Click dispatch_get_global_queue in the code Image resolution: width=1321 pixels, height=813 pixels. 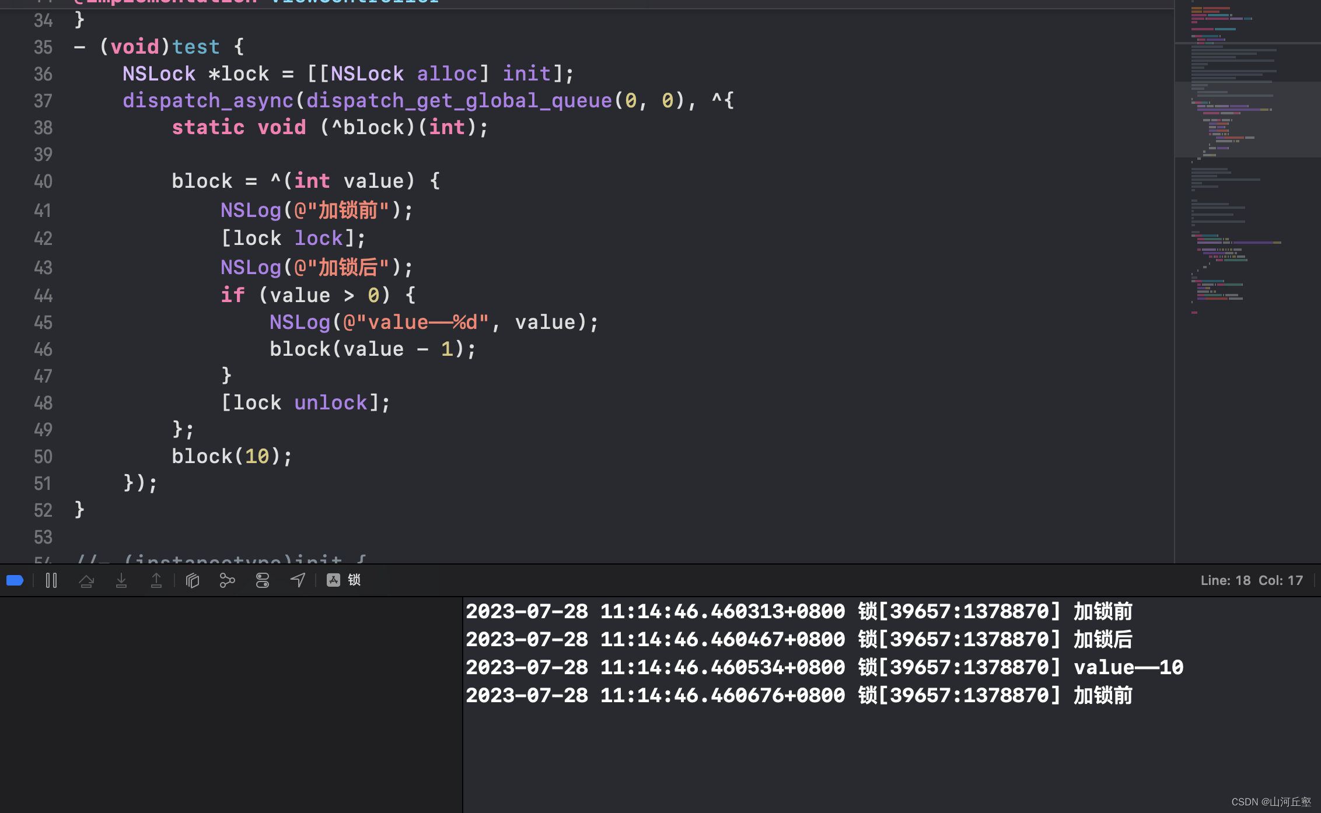point(459,100)
